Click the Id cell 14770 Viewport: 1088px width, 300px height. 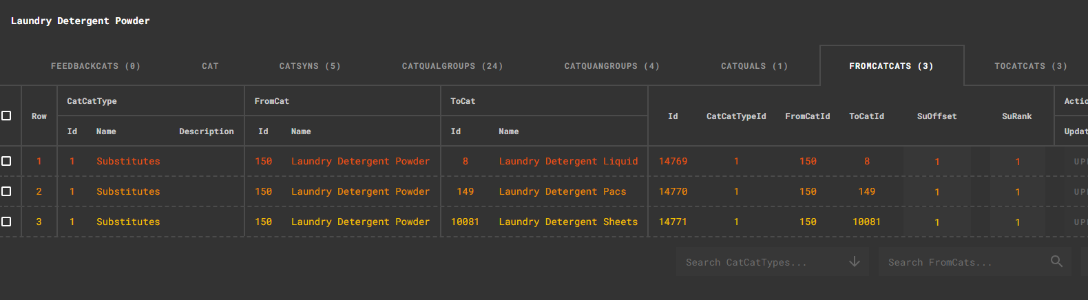(x=673, y=191)
